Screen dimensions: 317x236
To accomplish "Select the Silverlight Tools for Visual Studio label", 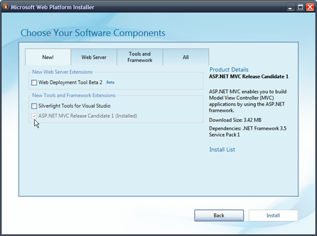I will tap(74, 106).
